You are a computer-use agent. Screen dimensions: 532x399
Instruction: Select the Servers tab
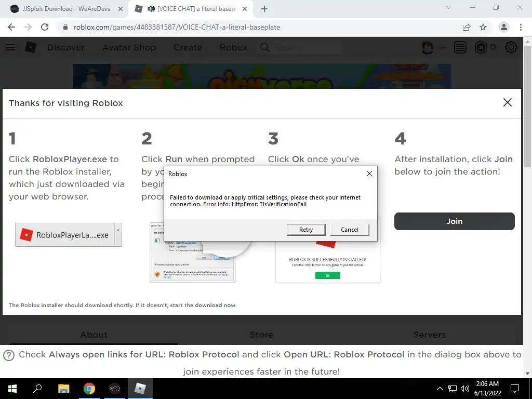pos(430,335)
